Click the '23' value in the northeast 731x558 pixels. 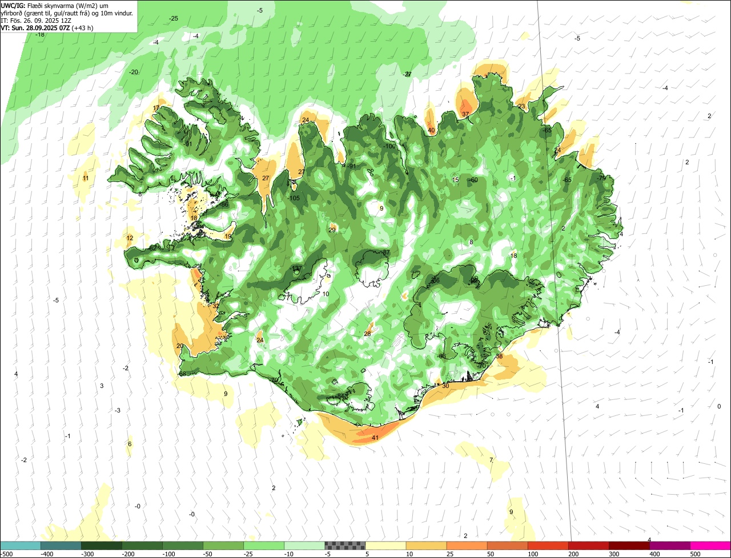pos(521,106)
